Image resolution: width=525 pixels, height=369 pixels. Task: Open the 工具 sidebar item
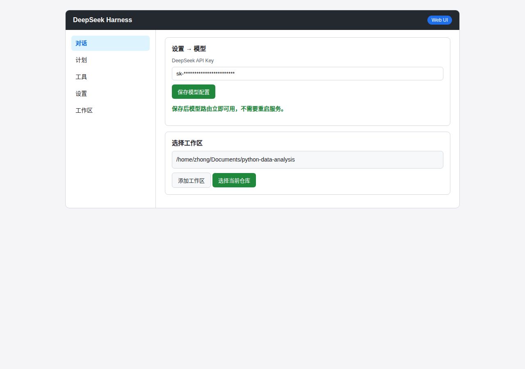[110, 77]
